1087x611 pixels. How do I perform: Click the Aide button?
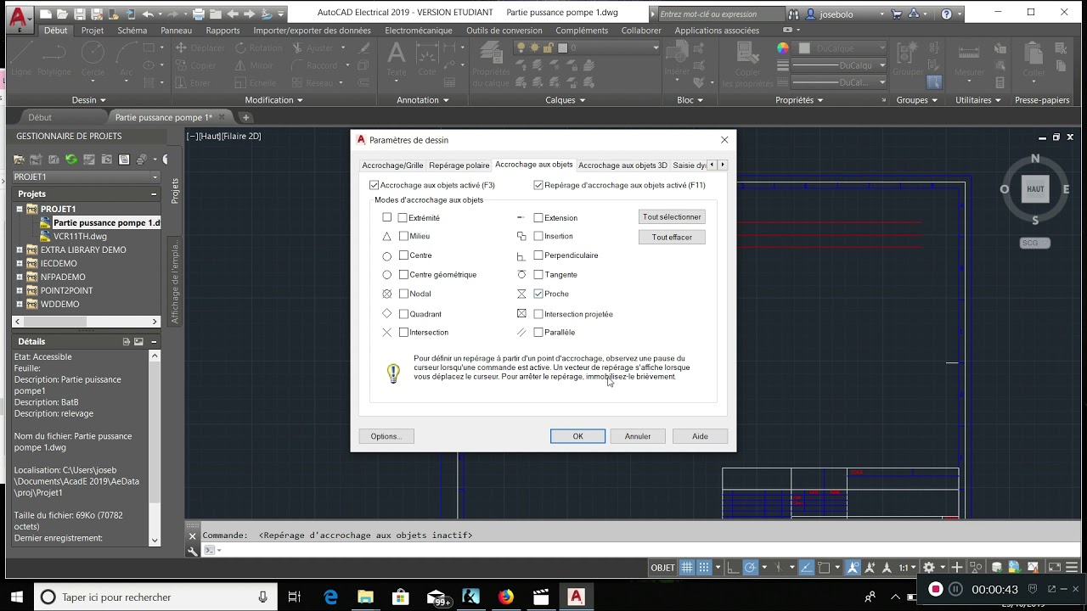click(x=700, y=436)
